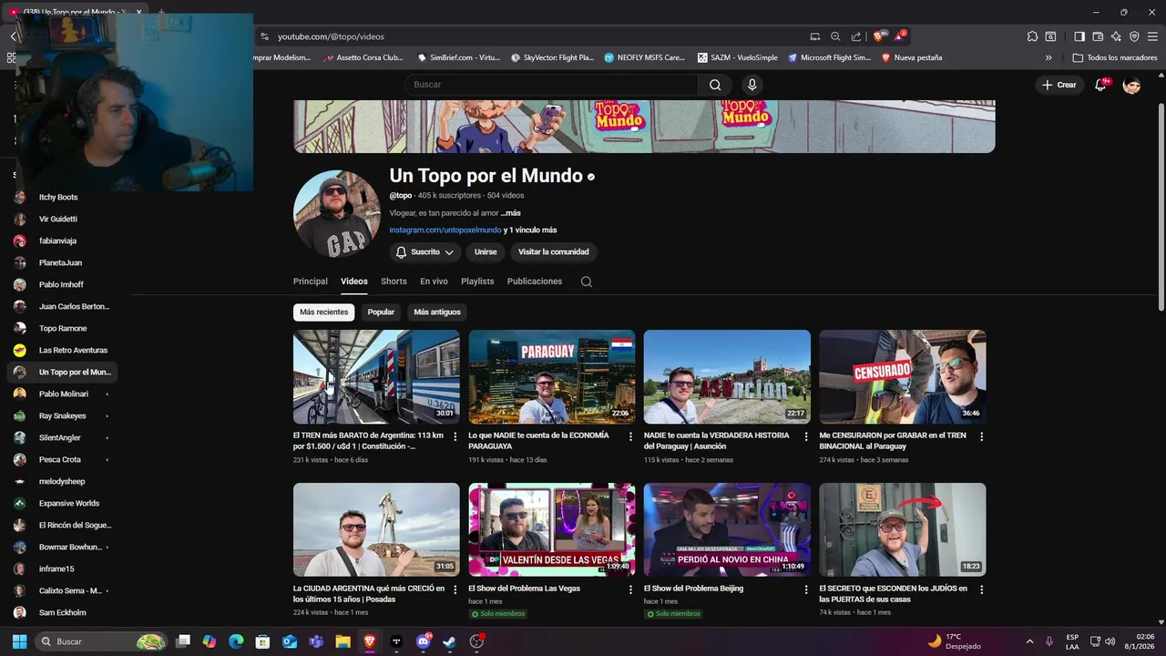This screenshot has height=656, width=1166.
Task: Select the Popular filter chip
Action: pyautogui.click(x=381, y=312)
